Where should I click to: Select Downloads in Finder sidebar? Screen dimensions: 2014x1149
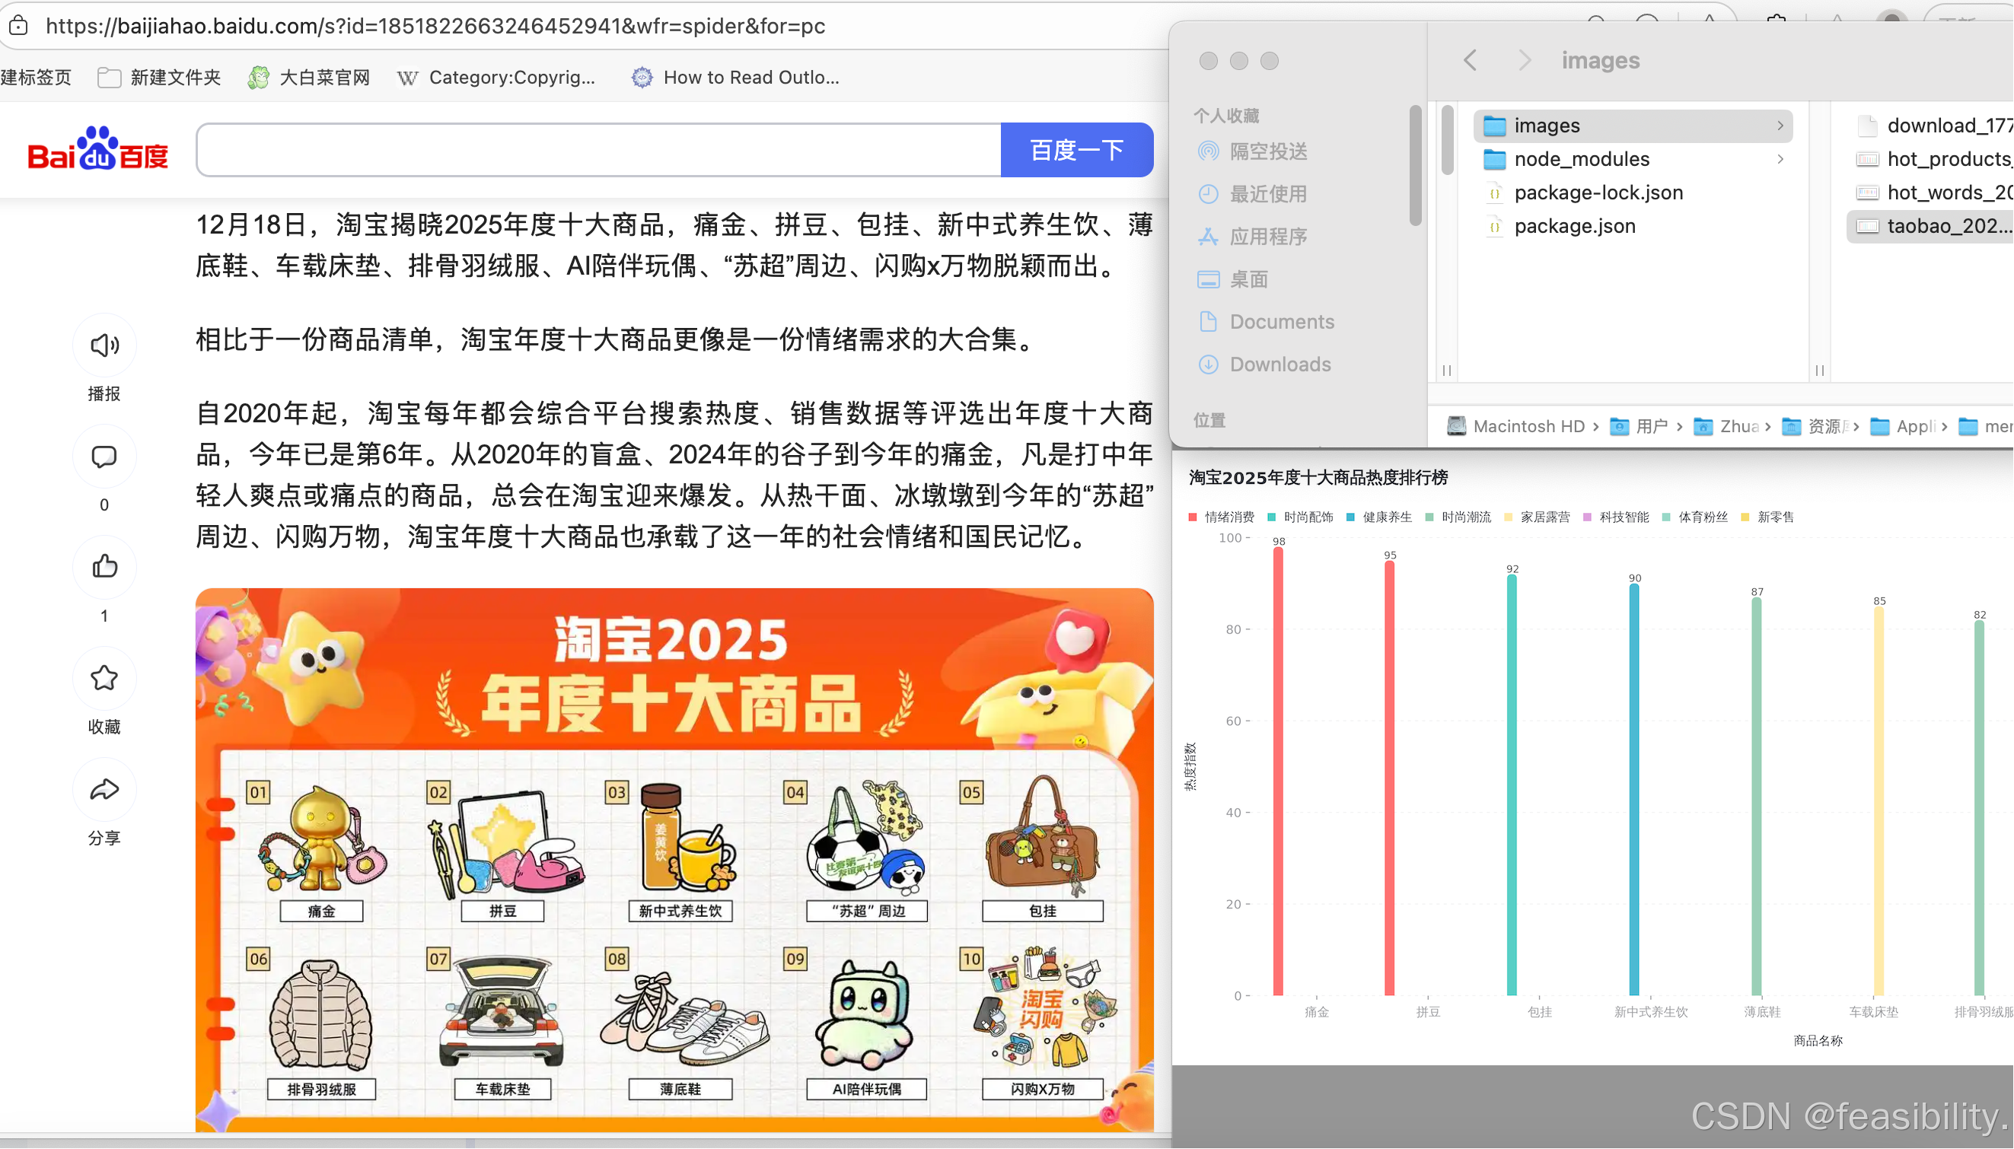pos(1280,364)
